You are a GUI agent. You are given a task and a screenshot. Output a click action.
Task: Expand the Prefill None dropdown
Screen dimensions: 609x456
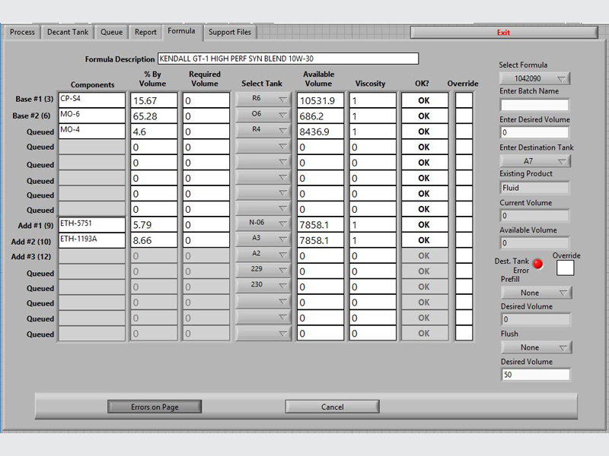[536, 293]
